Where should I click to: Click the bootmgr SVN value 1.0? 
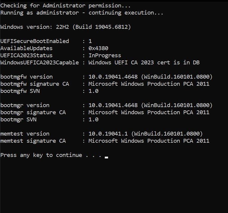pyautogui.click(x=94, y=120)
